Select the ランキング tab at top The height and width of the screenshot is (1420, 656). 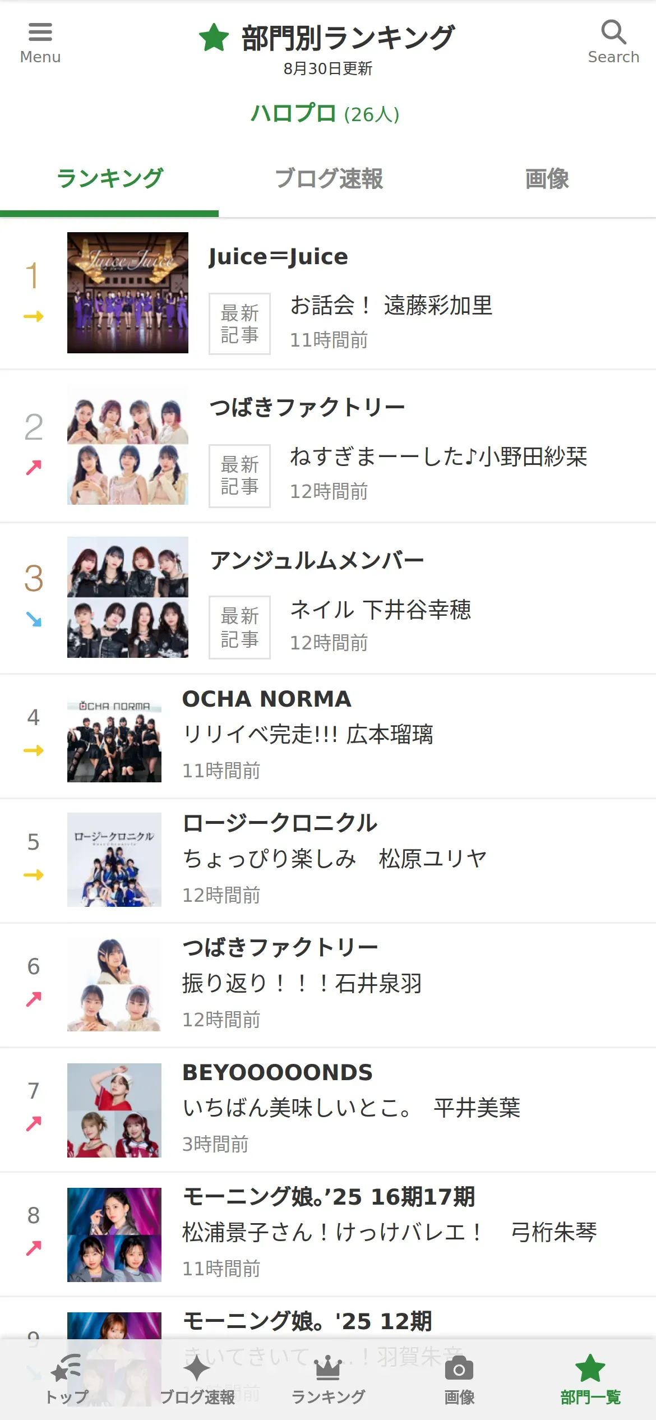pyautogui.click(x=110, y=179)
